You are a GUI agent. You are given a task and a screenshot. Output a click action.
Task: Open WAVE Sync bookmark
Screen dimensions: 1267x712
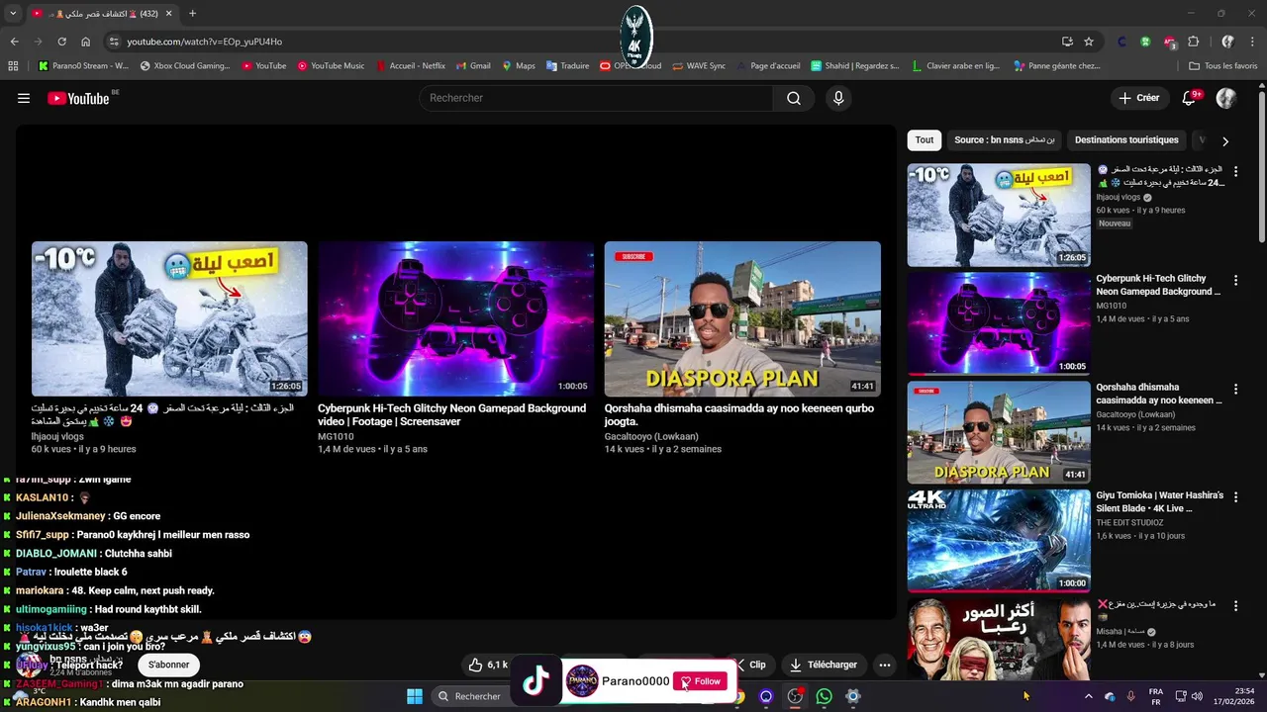point(699,66)
